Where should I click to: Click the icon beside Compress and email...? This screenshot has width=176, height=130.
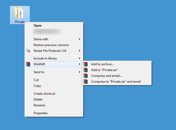[x=85, y=76]
